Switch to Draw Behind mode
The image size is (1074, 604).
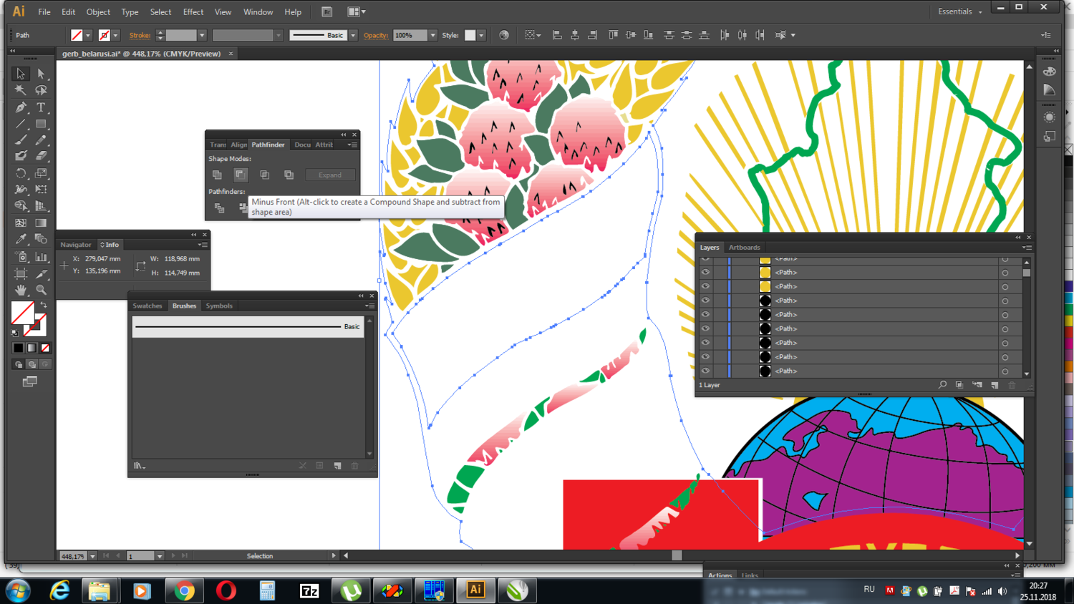coord(32,364)
